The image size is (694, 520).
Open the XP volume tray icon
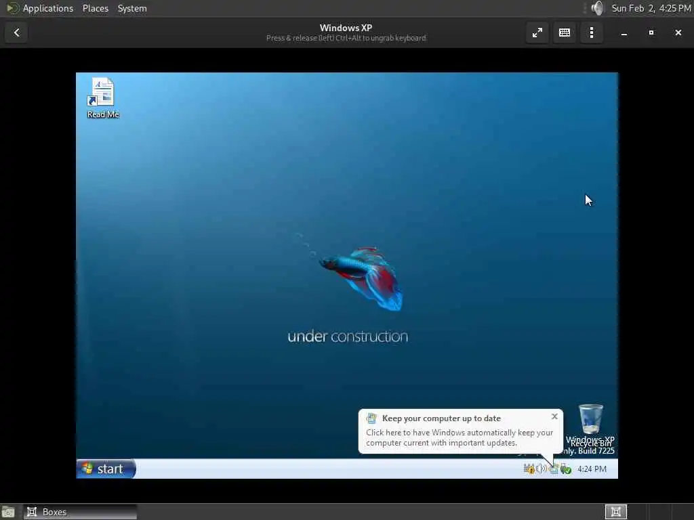[x=542, y=469]
